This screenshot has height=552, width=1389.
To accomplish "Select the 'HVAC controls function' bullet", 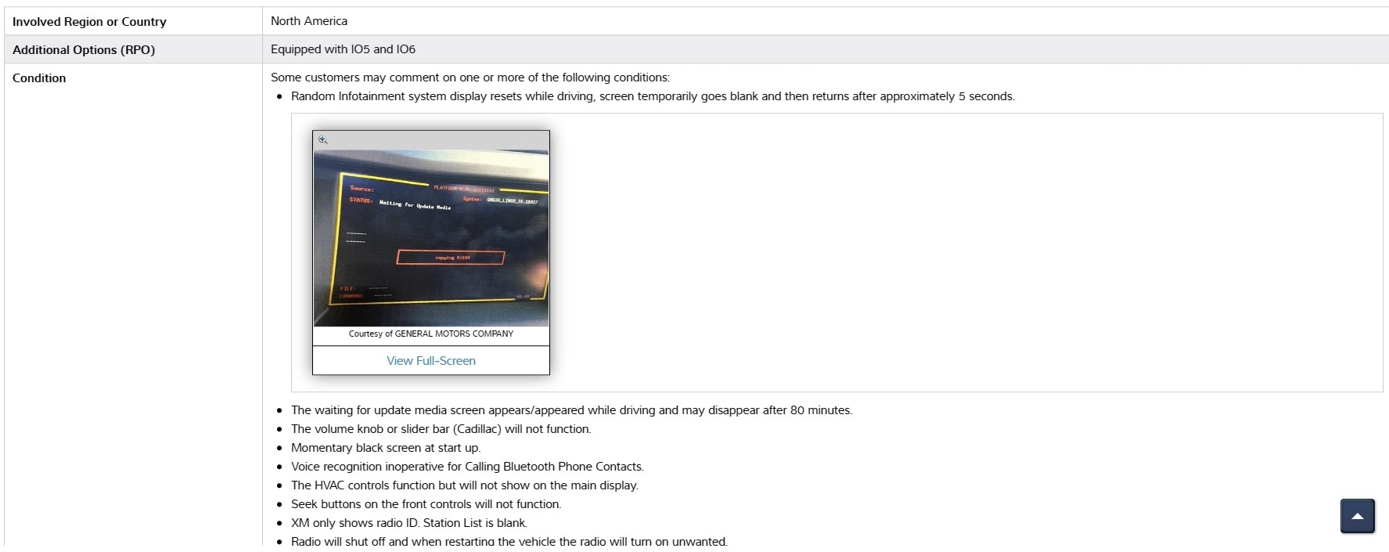I will [465, 485].
